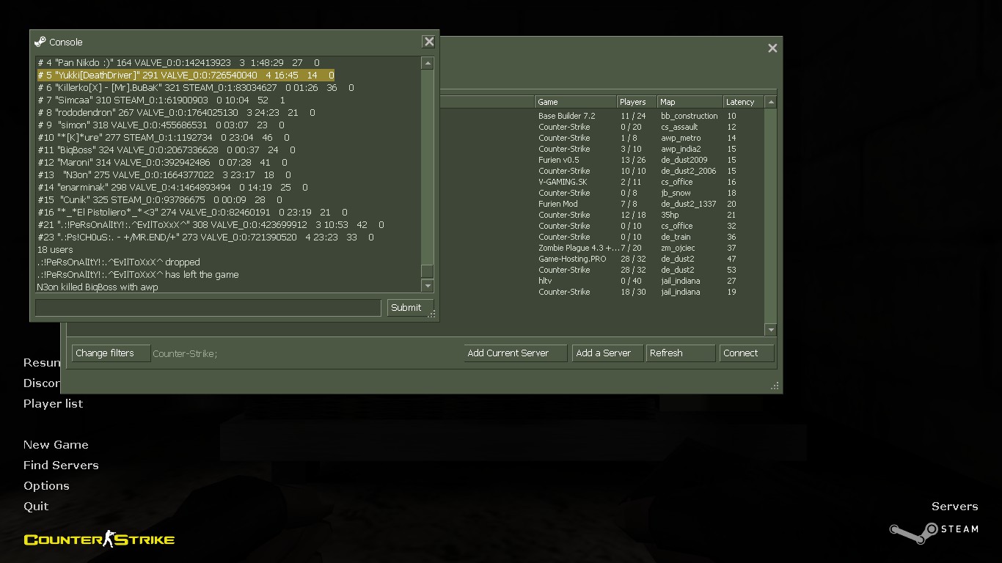Click the "Simcaa" console line
The width and height of the screenshot is (1002, 563).
click(x=161, y=100)
